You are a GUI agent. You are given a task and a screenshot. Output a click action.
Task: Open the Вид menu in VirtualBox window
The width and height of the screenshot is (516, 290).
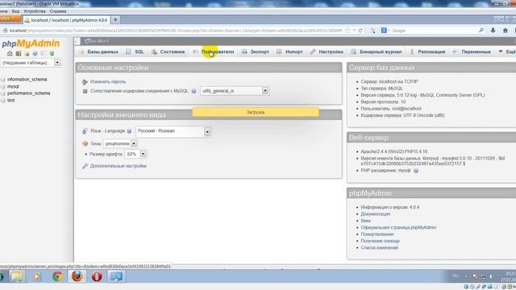click(15, 11)
